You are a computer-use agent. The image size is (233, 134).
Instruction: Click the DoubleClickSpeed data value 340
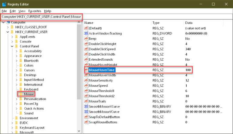[x=188, y=49]
